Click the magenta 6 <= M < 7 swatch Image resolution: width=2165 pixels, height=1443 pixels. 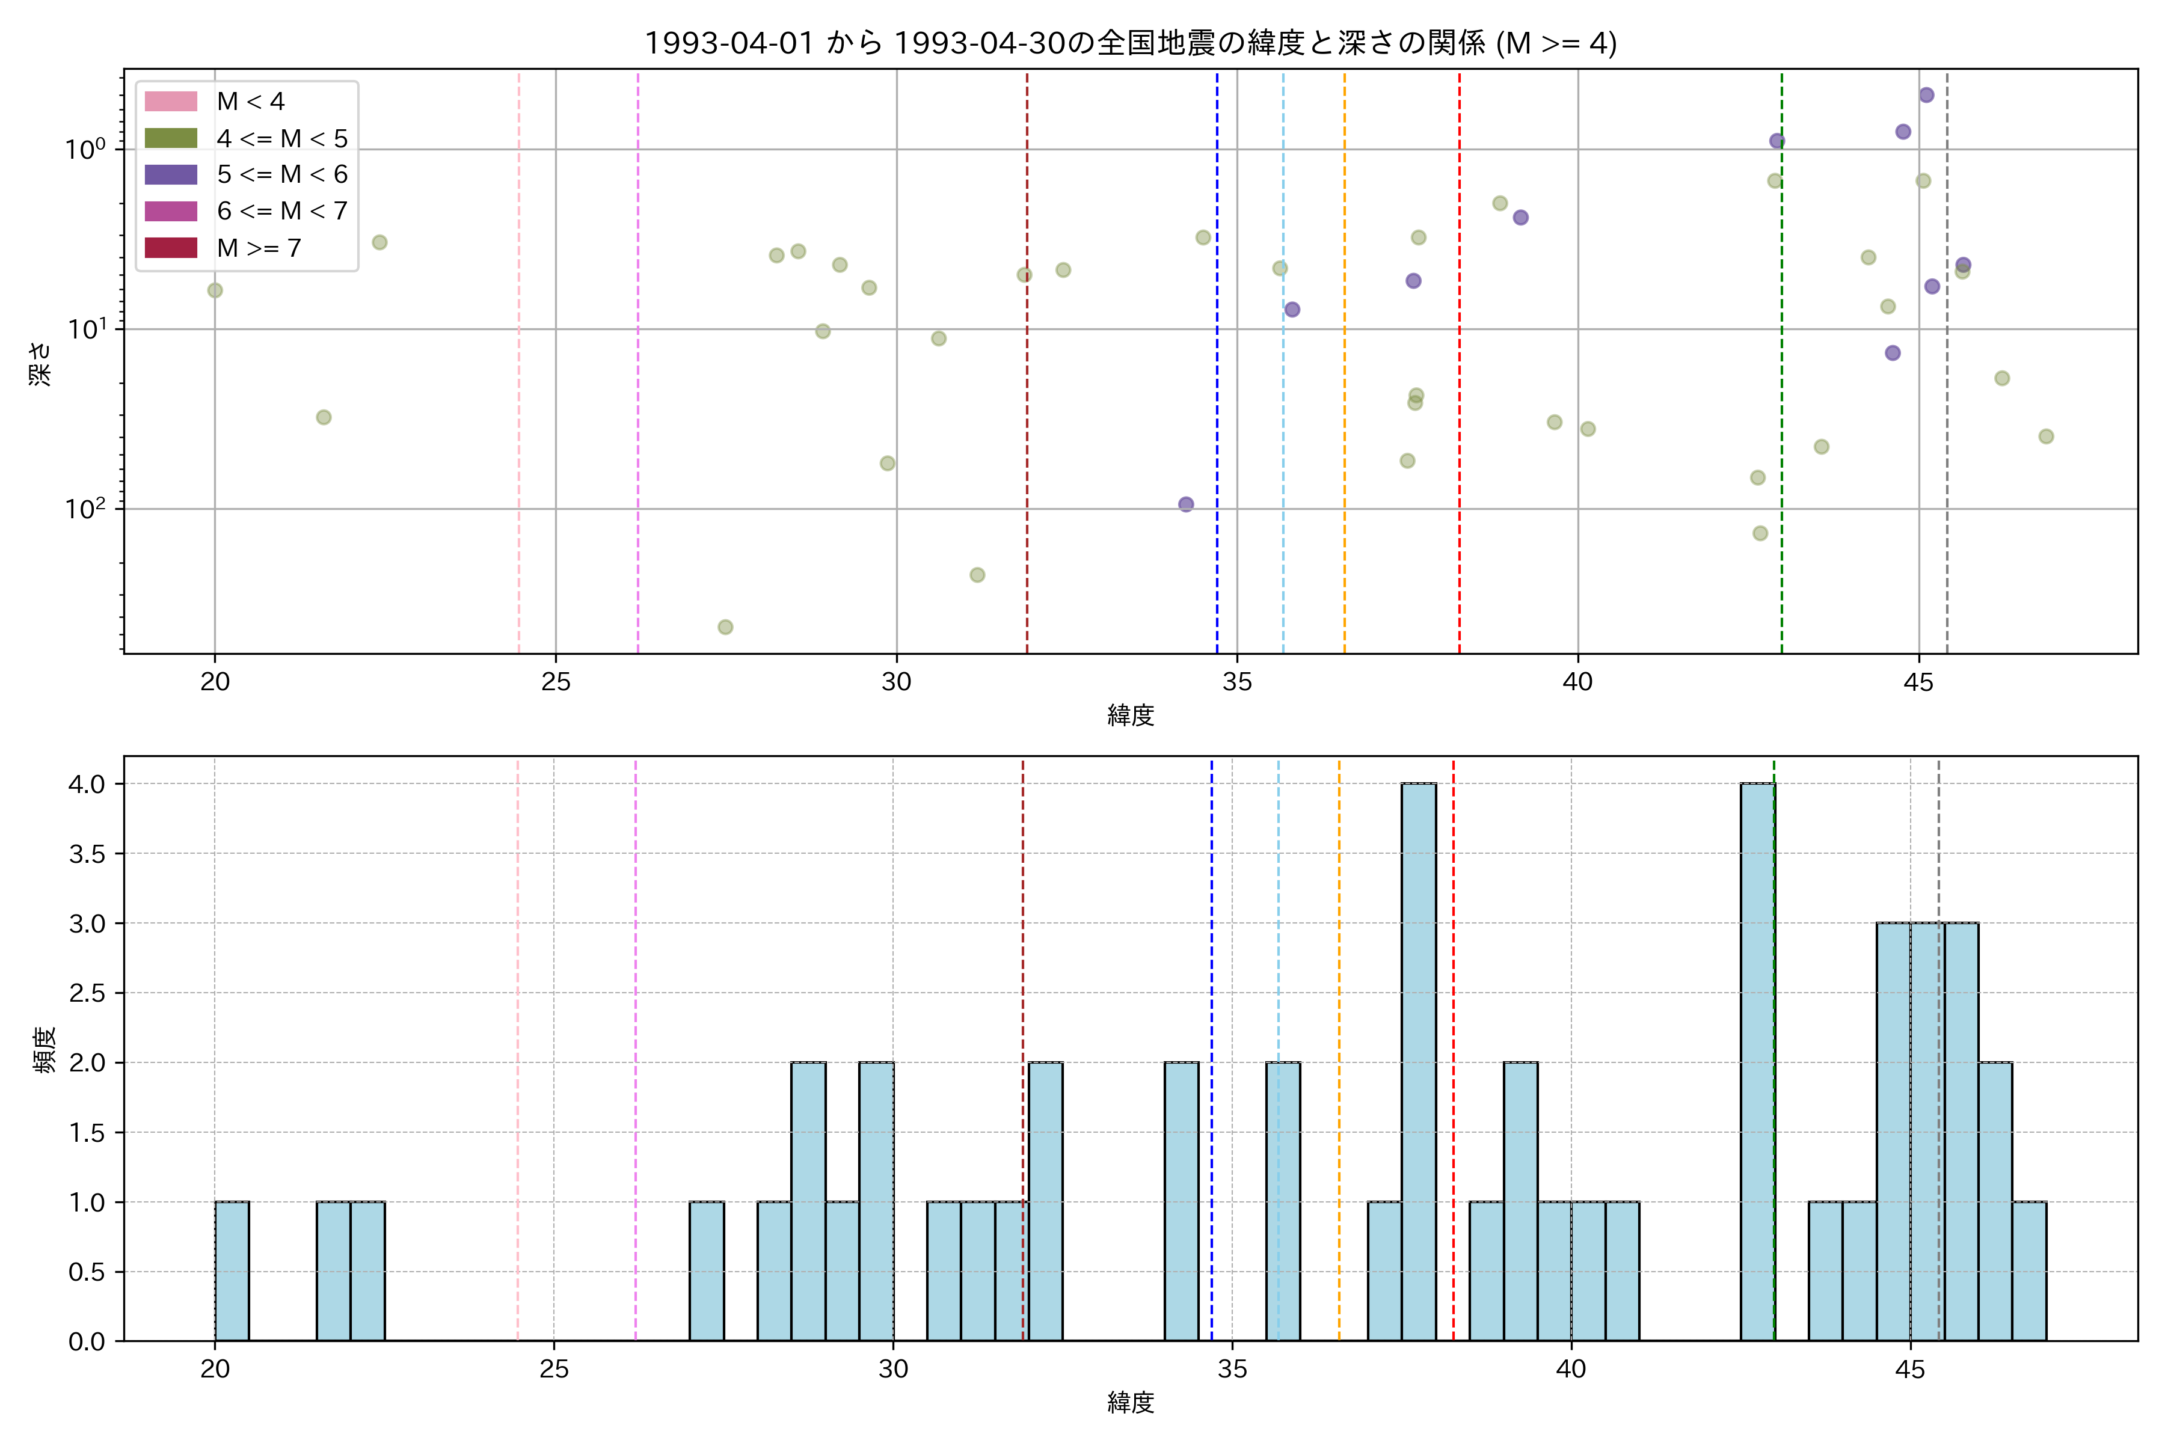click(x=170, y=211)
